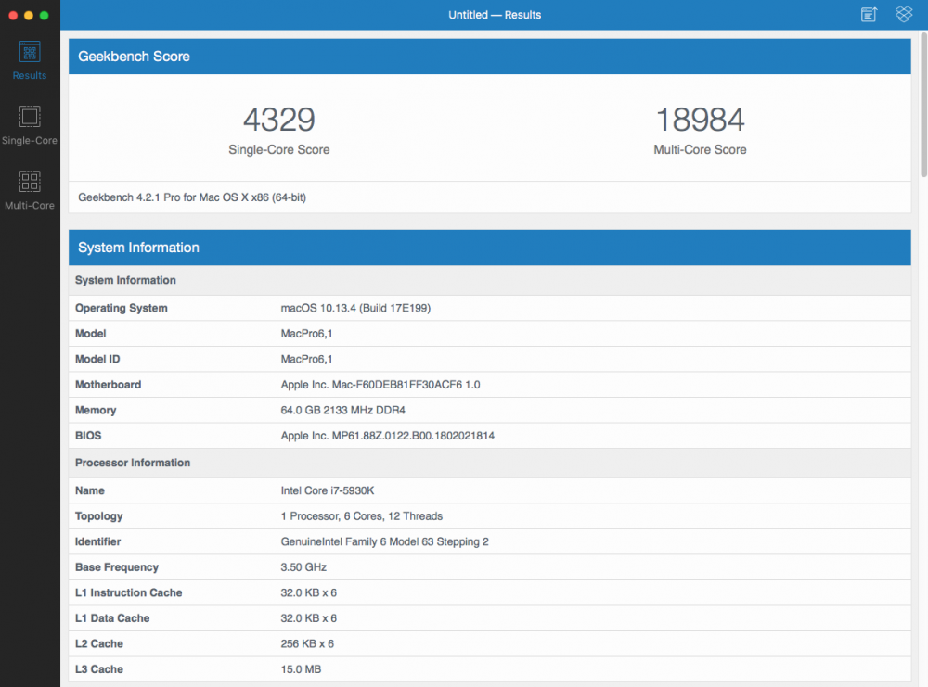
Task: Click the 'Single-Core Score' label
Action: (278, 149)
